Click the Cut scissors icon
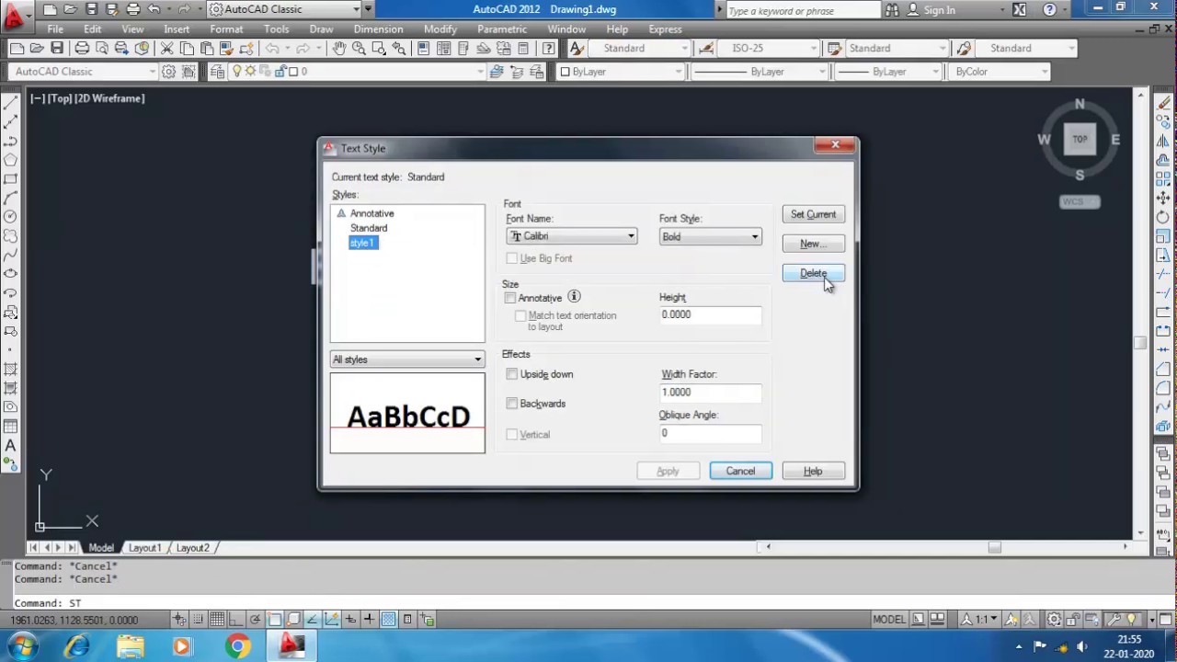The height and width of the screenshot is (662, 1177). 166,48
